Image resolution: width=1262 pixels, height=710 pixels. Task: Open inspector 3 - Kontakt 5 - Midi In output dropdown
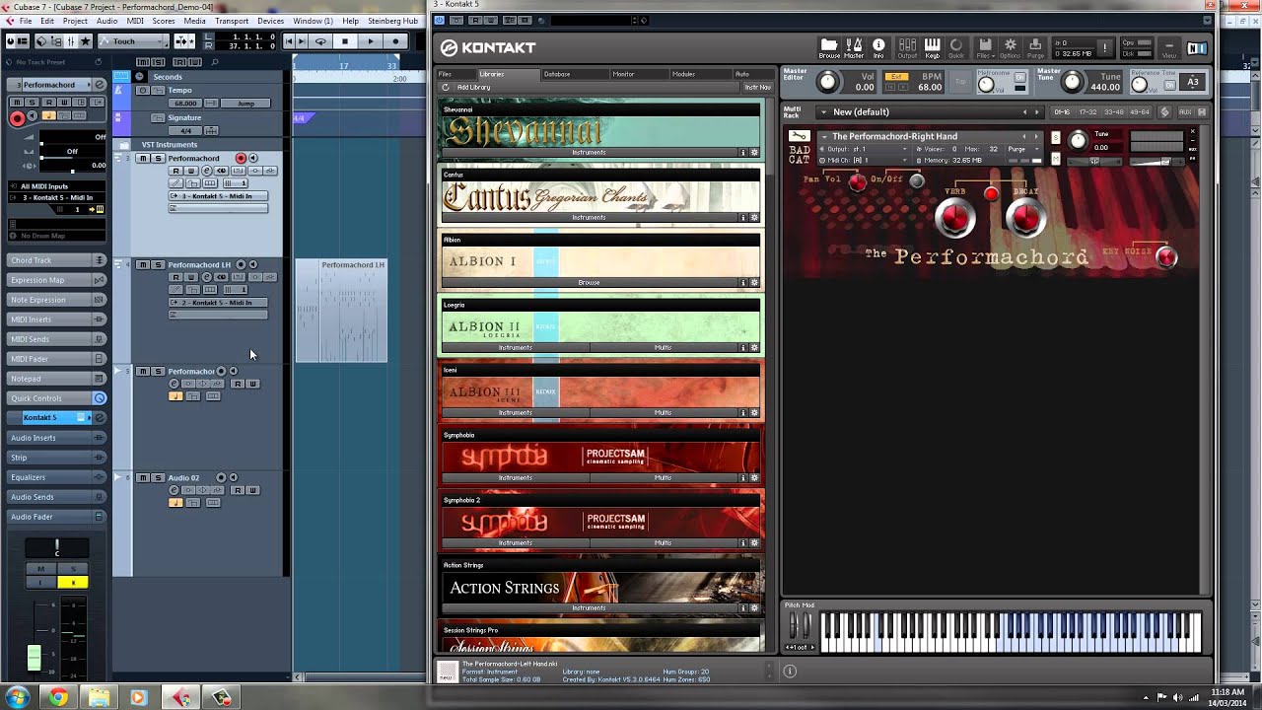click(58, 197)
